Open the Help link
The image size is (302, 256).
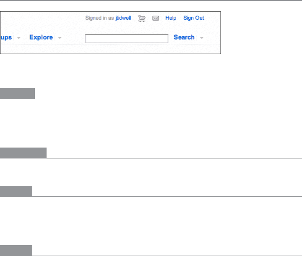171,18
